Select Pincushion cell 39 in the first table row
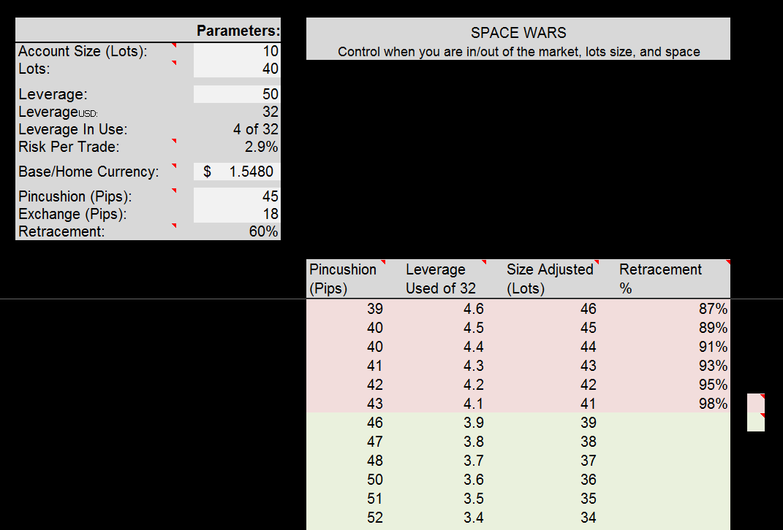The image size is (783, 530). tap(346, 309)
